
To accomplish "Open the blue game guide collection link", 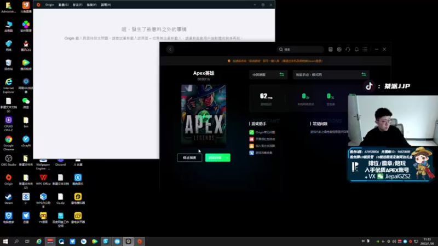I will (x=261, y=153).
